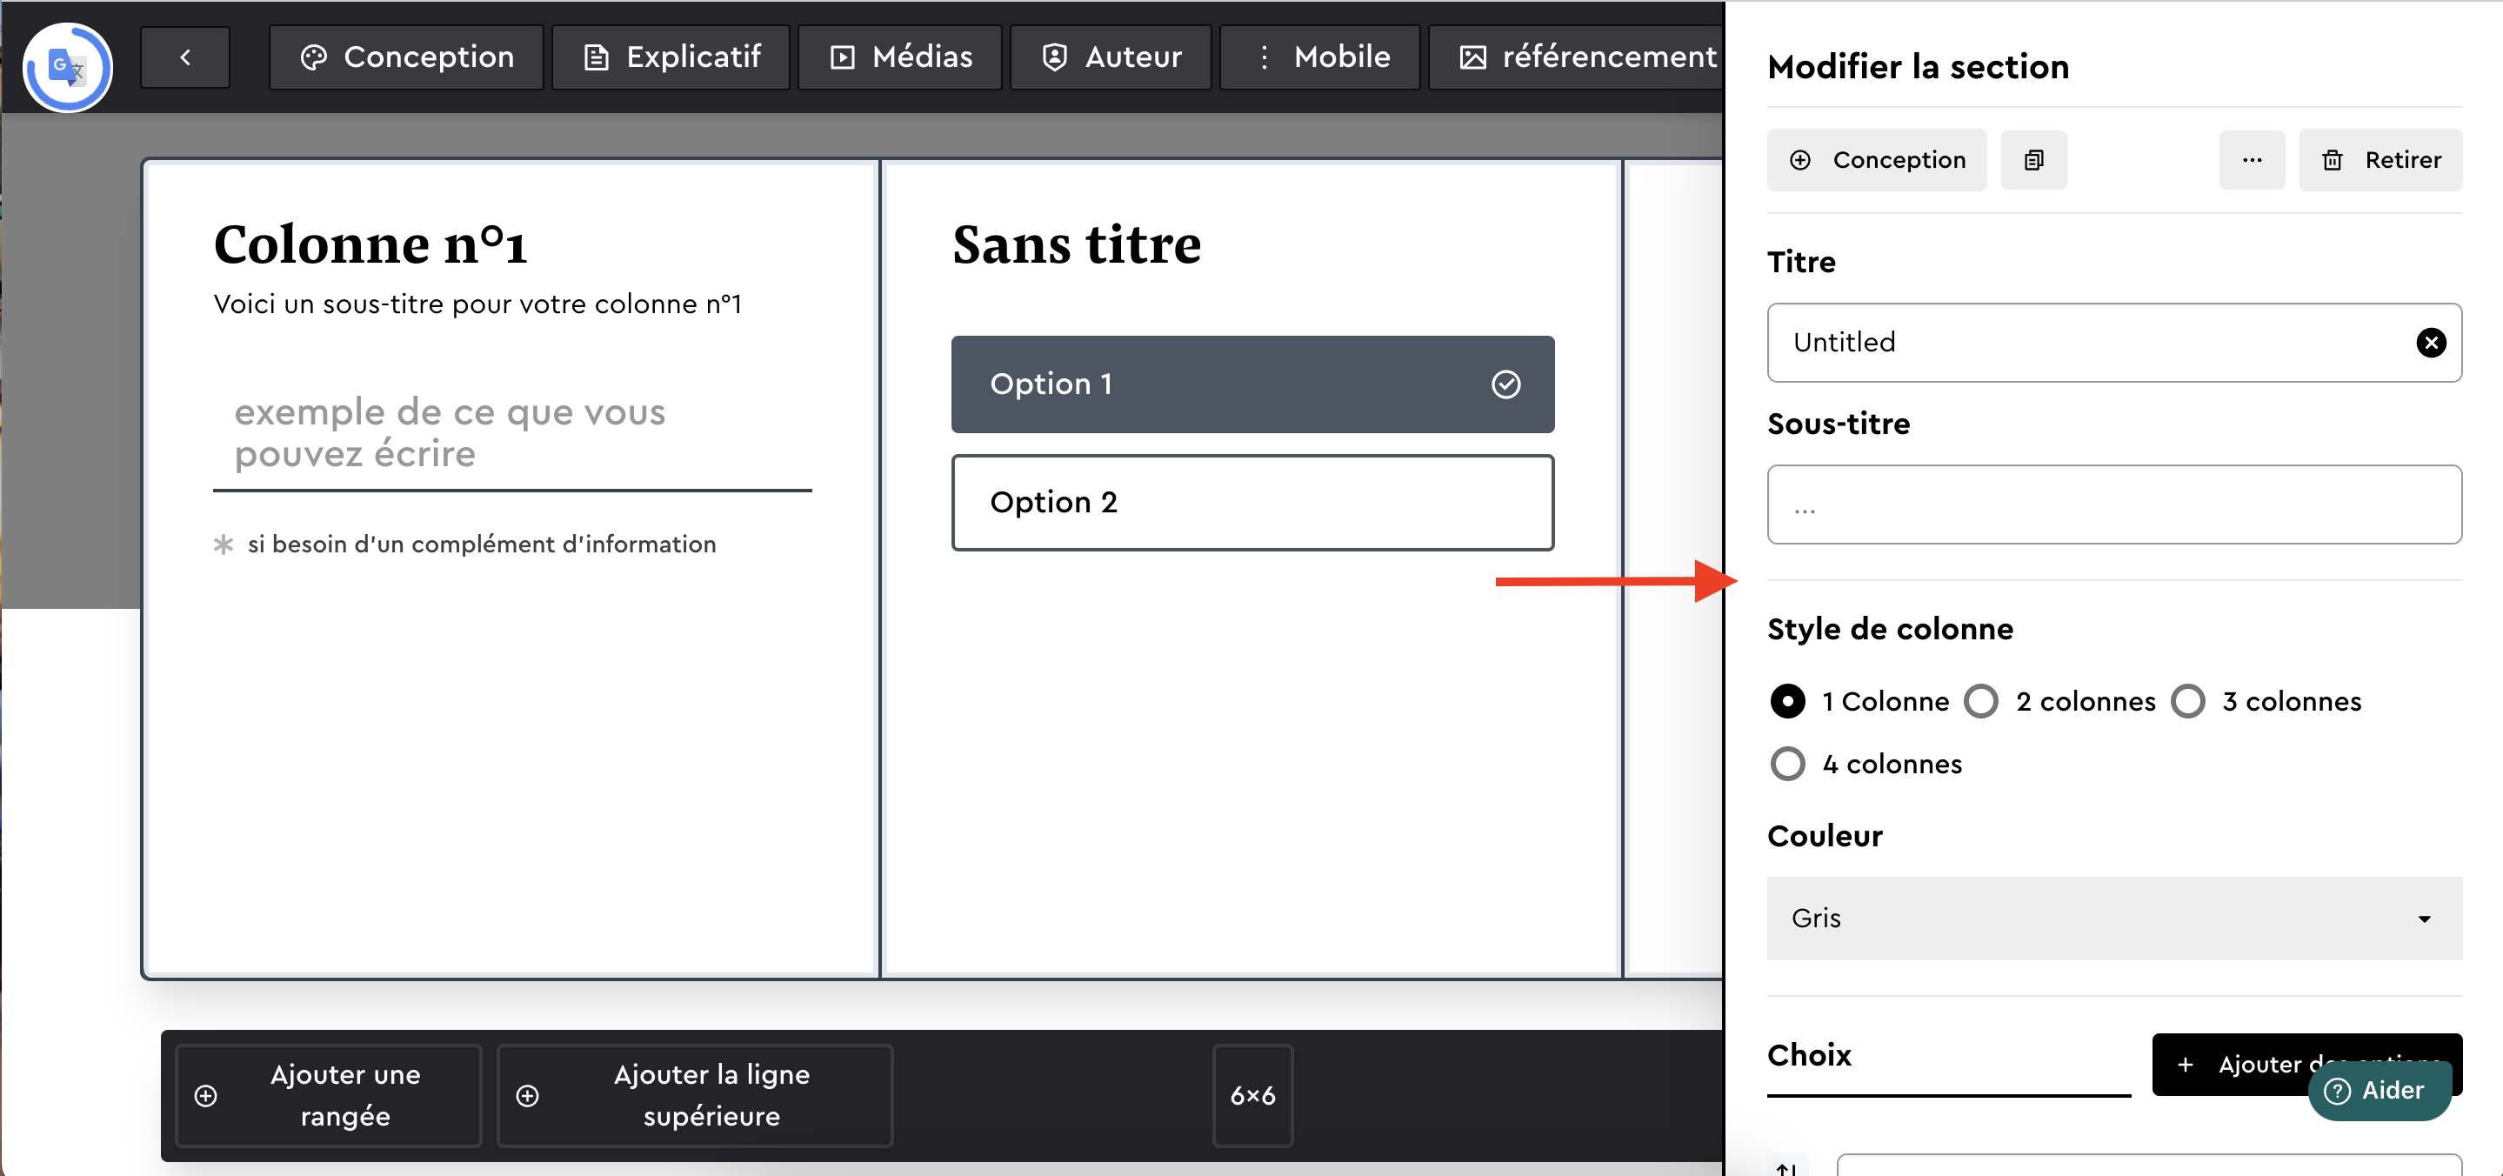Screen dimensions: 2503x1176
Task: Click the back chevron button
Action: coord(184,57)
